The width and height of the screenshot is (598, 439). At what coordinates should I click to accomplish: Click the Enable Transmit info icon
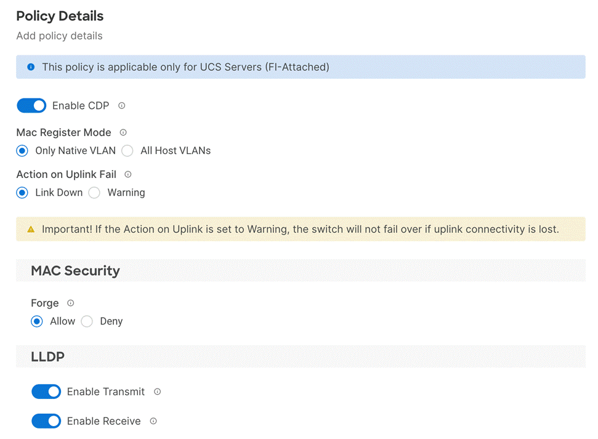[157, 392]
